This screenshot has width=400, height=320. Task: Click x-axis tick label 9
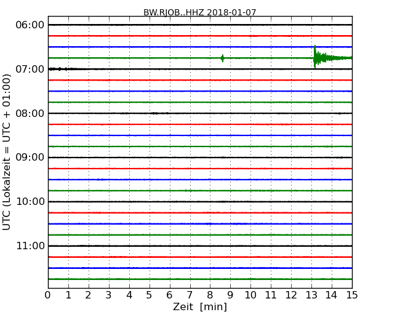tap(230, 295)
